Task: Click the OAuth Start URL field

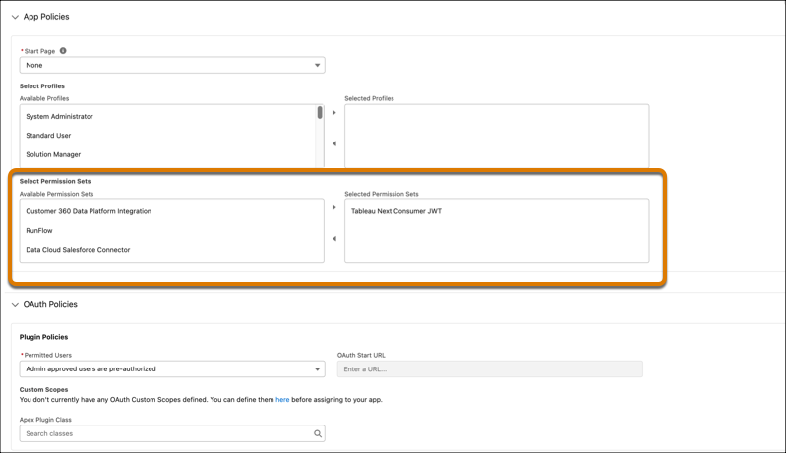Action: pyautogui.click(x=490, y=368)
